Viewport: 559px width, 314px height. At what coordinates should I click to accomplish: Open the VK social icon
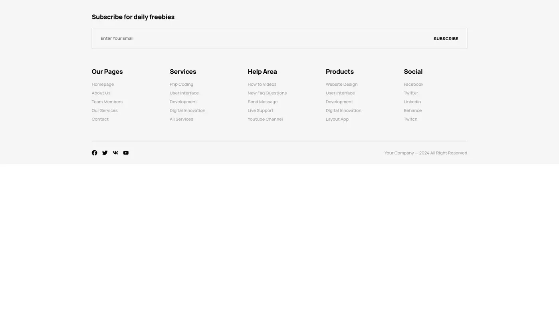pos(115,153)
